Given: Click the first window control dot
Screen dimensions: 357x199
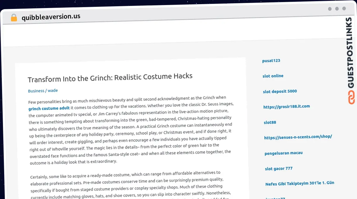Looking at the screenshot, I should pos(330,9).
